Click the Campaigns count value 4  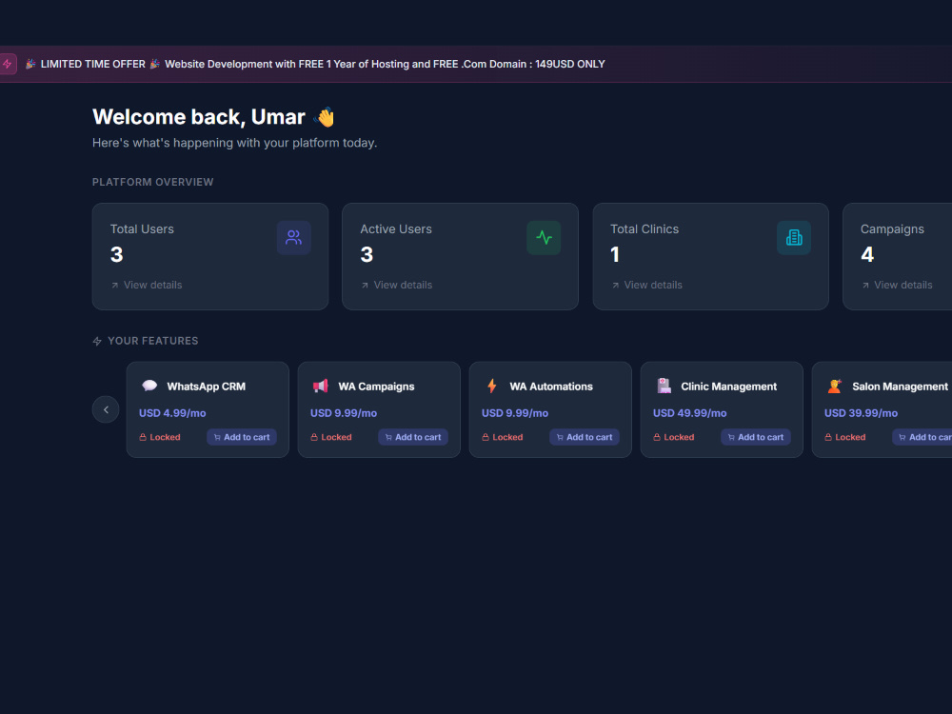point(867,254)
